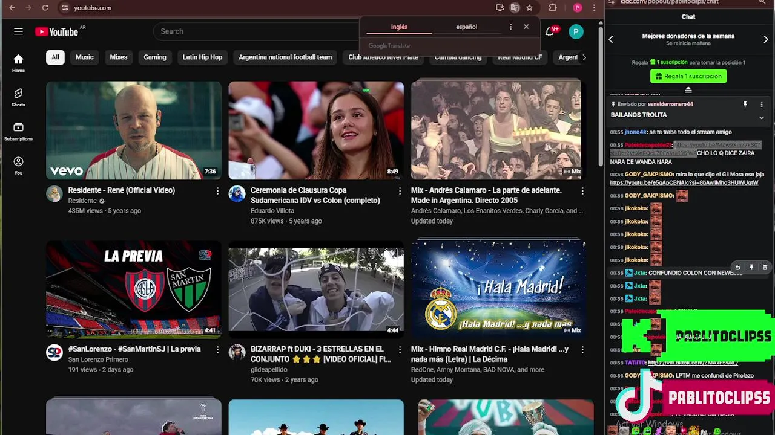The height and width of the screenshot is (435, 775).
Task: Open options for Residente - René video
Action: (x=217, y=191)
